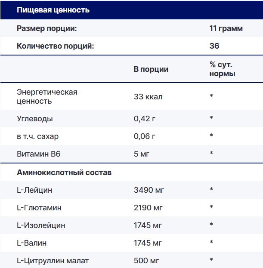The height and width of the screenshot is (268, 263).
Task: Click the "0,06 г" sugar value
Action: [145, 136]
